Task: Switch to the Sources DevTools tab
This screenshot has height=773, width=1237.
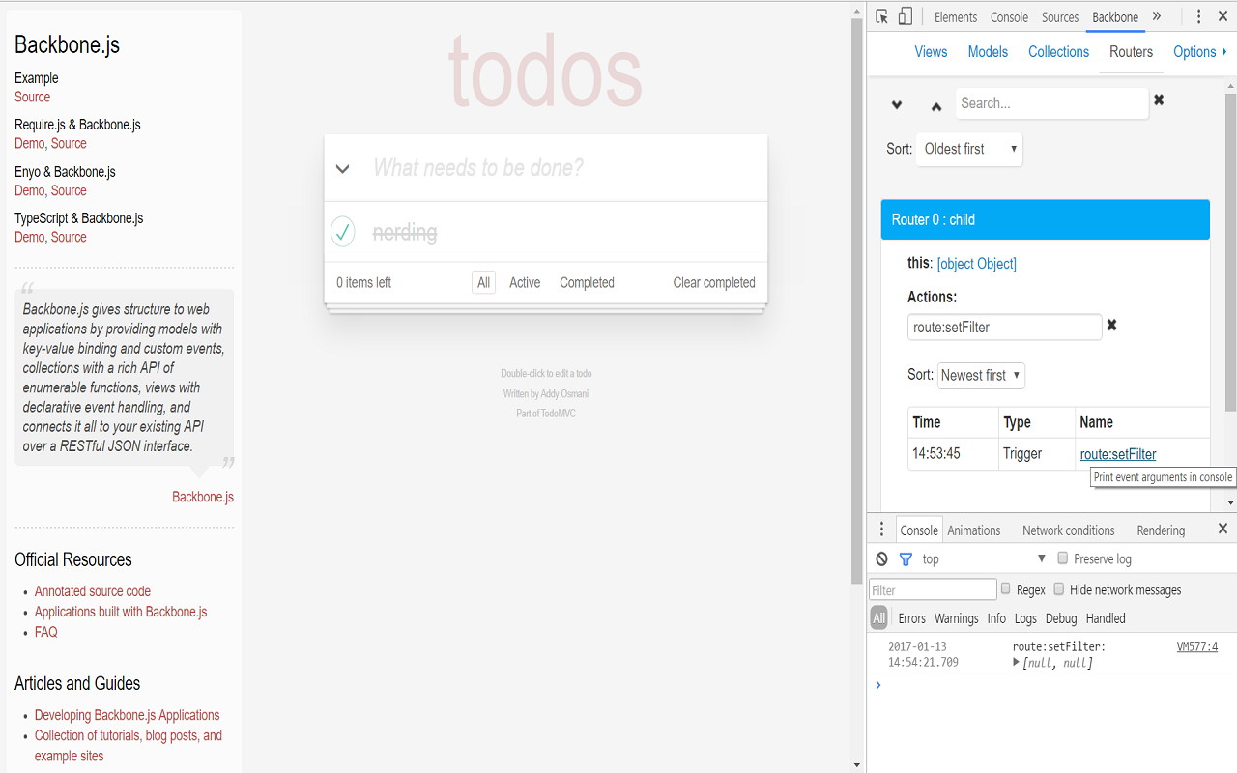Action: point(1059,17)
